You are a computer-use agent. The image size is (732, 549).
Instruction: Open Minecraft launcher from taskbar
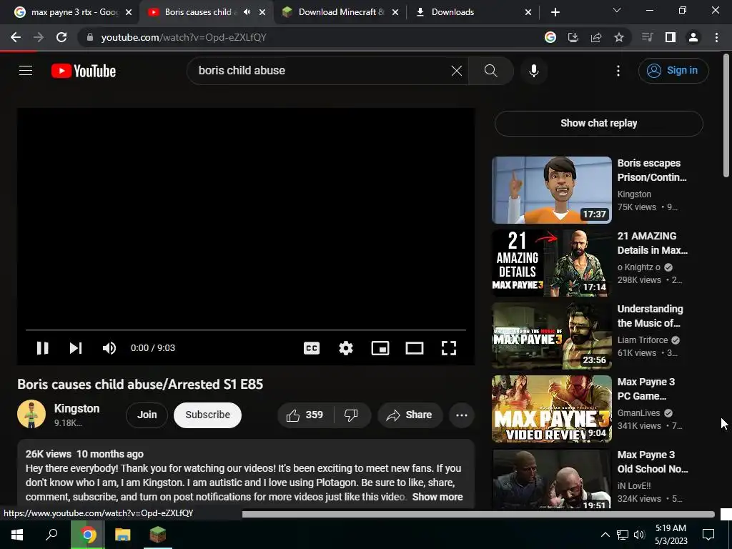158,534
